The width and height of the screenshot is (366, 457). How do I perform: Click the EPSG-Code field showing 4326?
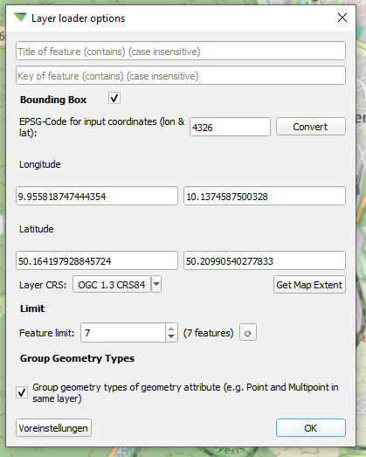[x=230, y=127]
